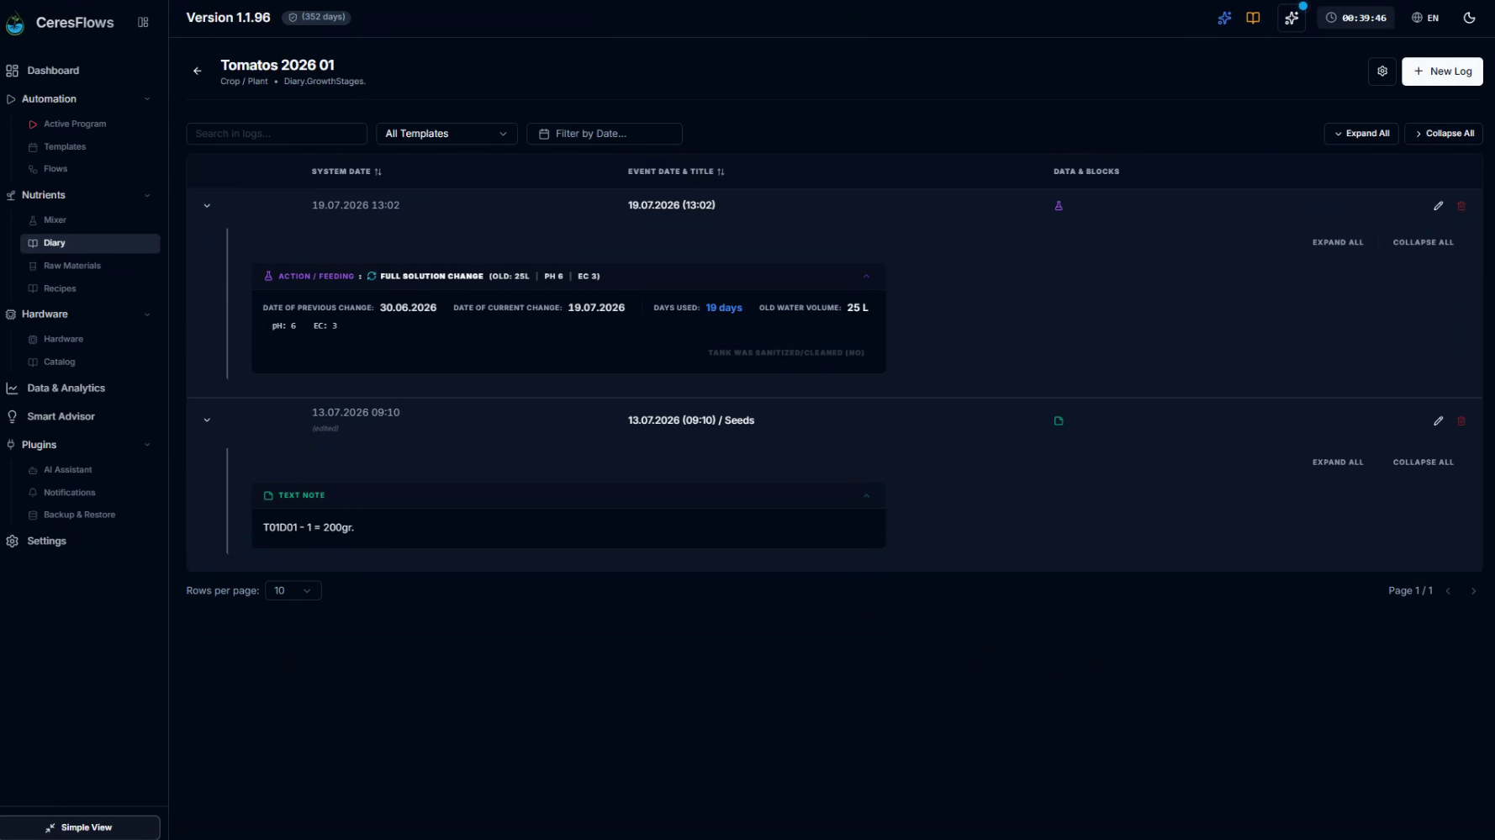Click the top Collapse All button
The height and width of the screenshot is (840, 1495).
(x=1443, y=134)
